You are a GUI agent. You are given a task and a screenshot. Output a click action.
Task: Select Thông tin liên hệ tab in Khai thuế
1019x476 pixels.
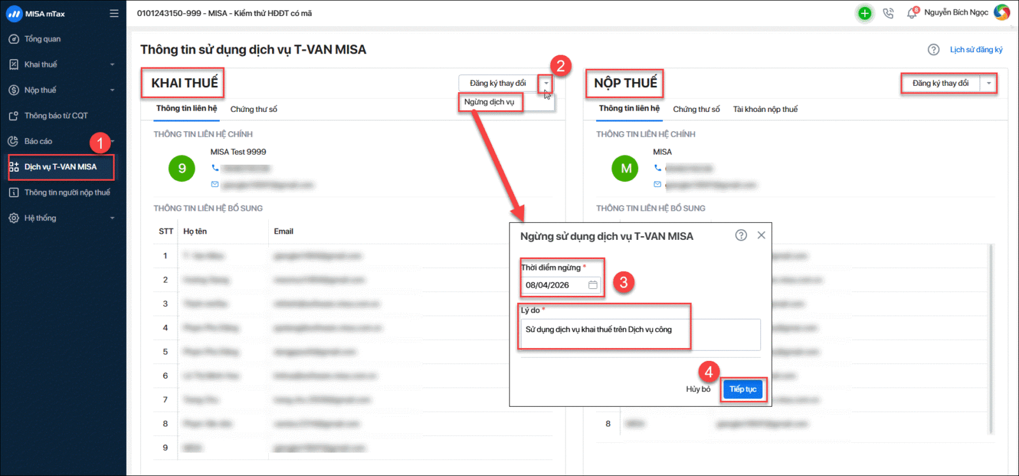(187, 109)
